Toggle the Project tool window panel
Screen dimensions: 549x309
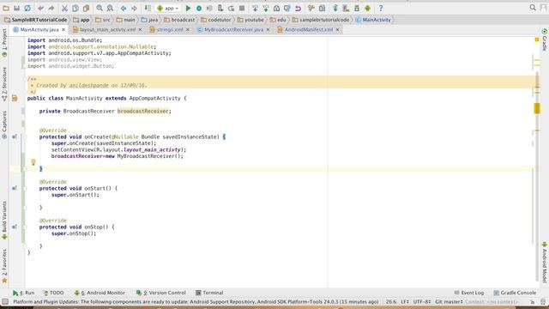[x=4, y=43]
